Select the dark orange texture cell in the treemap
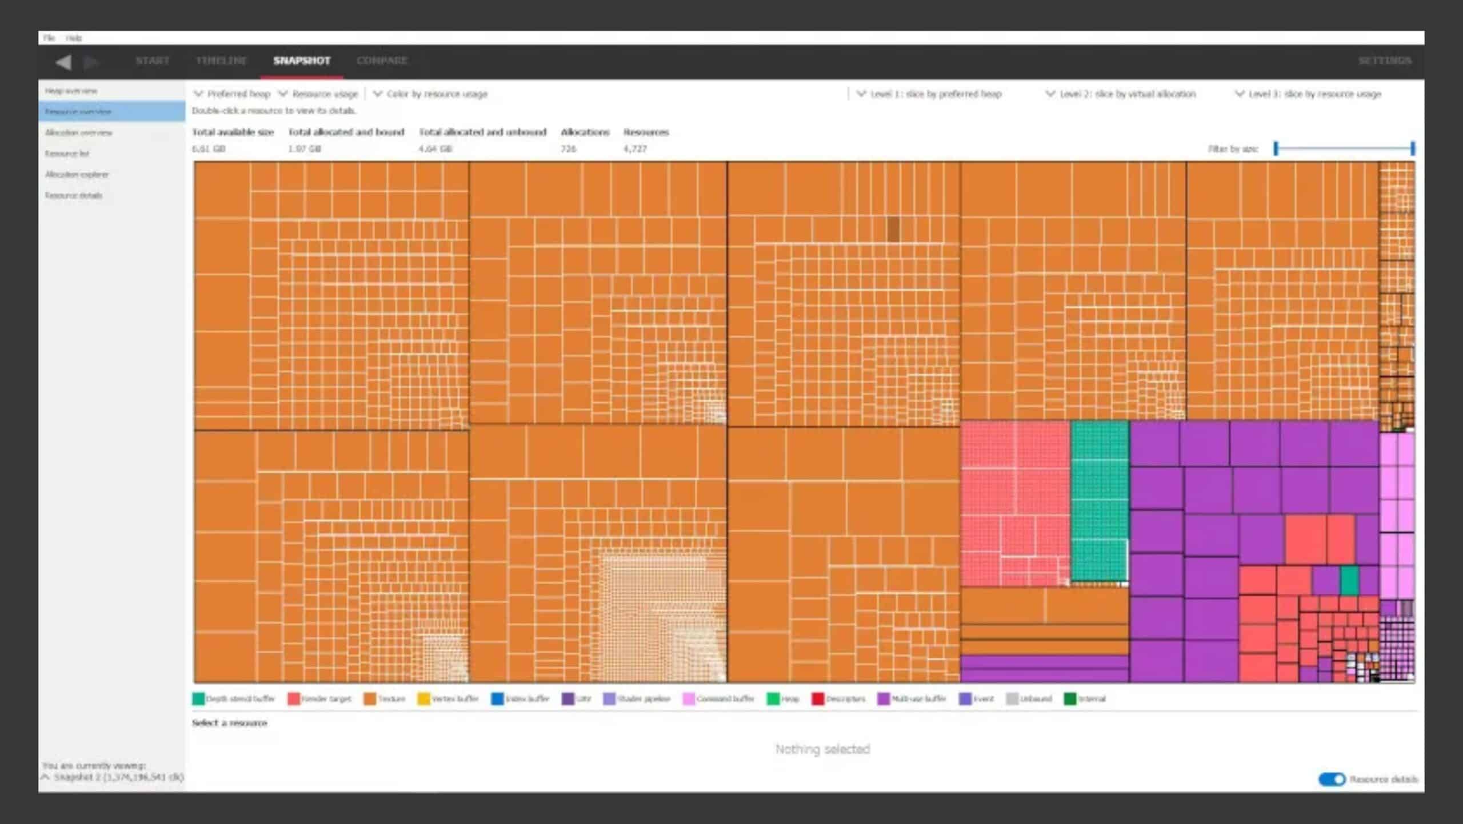1463x824 pixels. coord(893,229)
